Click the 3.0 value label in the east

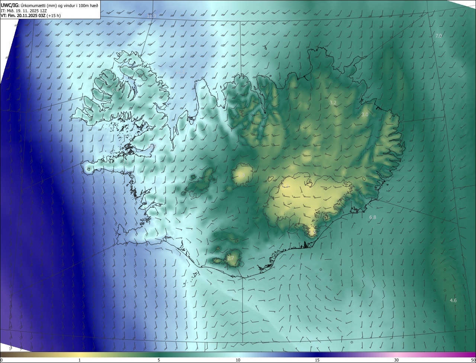(x=365, y=115)
